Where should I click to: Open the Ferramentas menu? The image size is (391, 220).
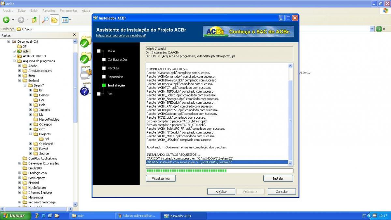click(x=69, y=10)
